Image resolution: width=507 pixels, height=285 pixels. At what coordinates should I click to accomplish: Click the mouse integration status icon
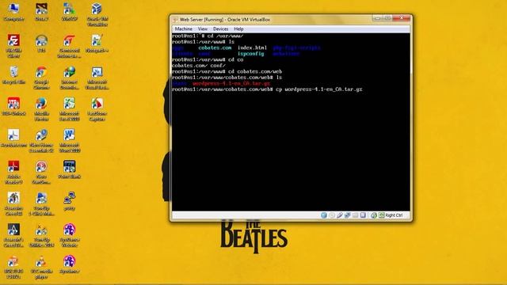[x=374, y=215]
